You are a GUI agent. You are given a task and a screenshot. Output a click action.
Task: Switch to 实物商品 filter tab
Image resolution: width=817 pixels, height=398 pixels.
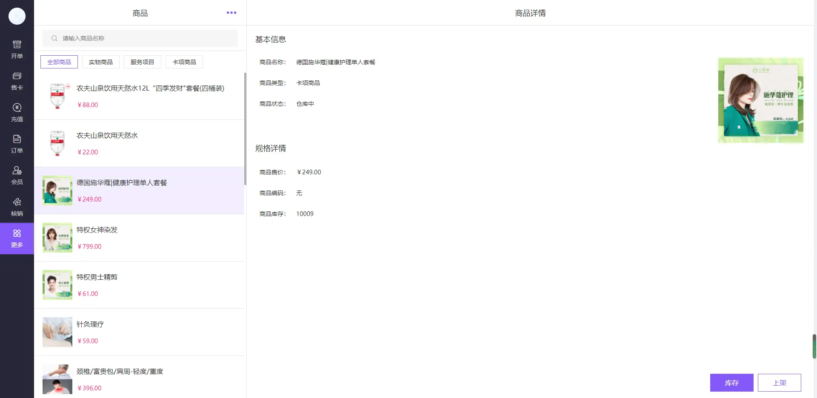pos(101,62)
